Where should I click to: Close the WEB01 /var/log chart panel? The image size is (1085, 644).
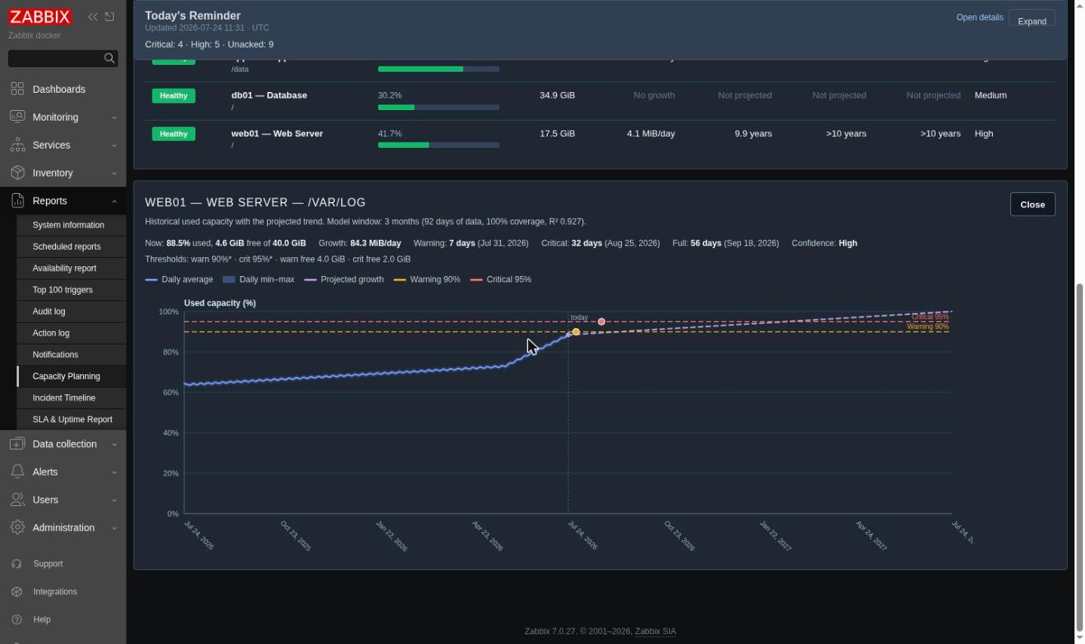click(x=1032, y=204)
